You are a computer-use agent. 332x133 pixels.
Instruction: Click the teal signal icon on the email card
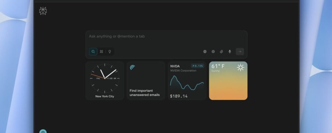pyautogui.click(x=132, y=67)
